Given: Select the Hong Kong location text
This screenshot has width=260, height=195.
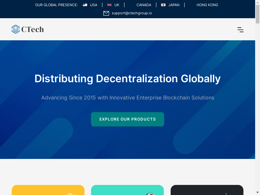Looking at the screenshot, I should pyautogui.click(x=207, y=5).
